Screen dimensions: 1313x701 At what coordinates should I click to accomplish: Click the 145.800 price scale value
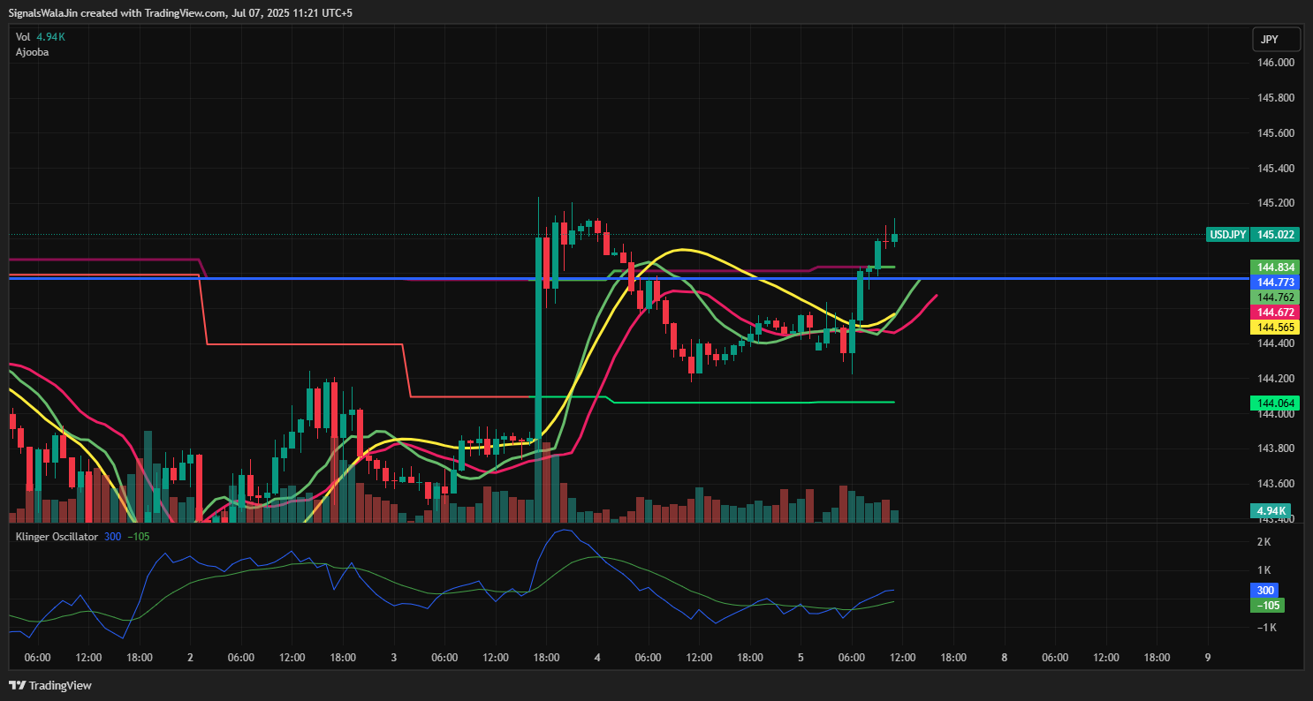1275,98
